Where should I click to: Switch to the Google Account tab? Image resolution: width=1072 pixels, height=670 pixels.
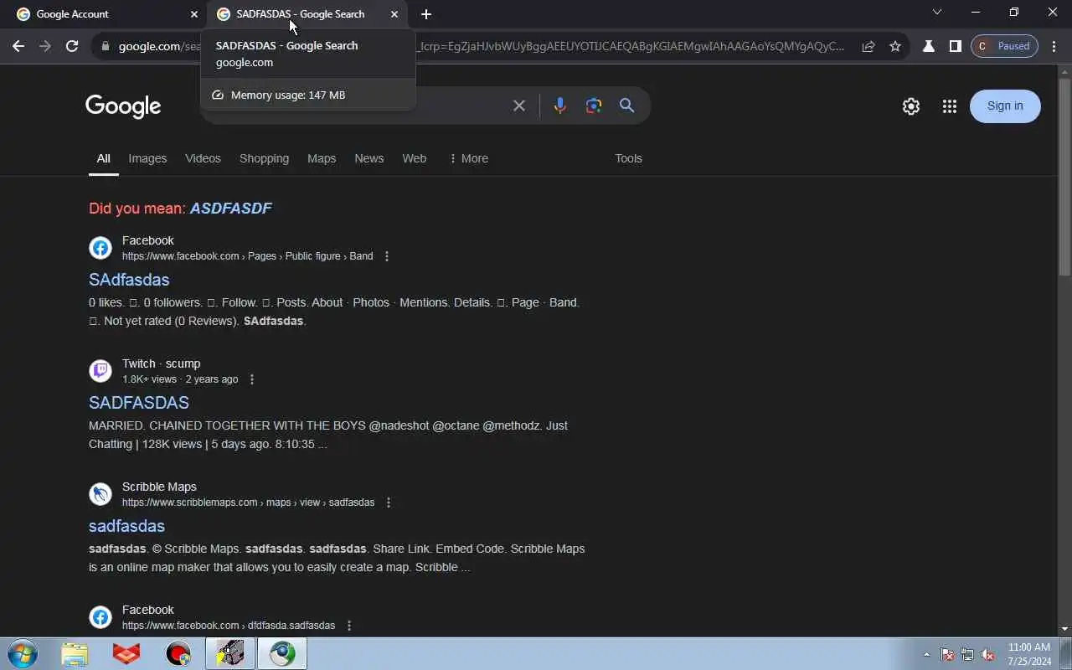tap(105, 14)
